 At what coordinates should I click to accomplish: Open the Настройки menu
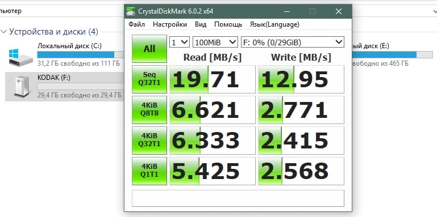170,24
